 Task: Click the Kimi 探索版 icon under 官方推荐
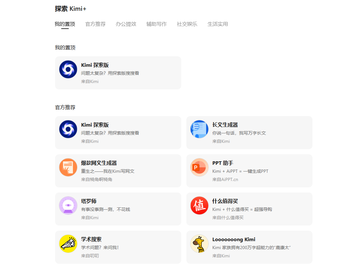[x=68, y=129]
